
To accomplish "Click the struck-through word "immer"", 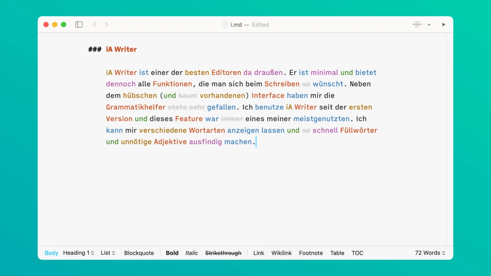I will click(232, 119).
